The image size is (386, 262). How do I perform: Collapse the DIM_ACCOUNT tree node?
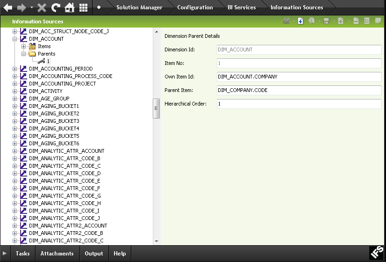(x=15, y=39)
